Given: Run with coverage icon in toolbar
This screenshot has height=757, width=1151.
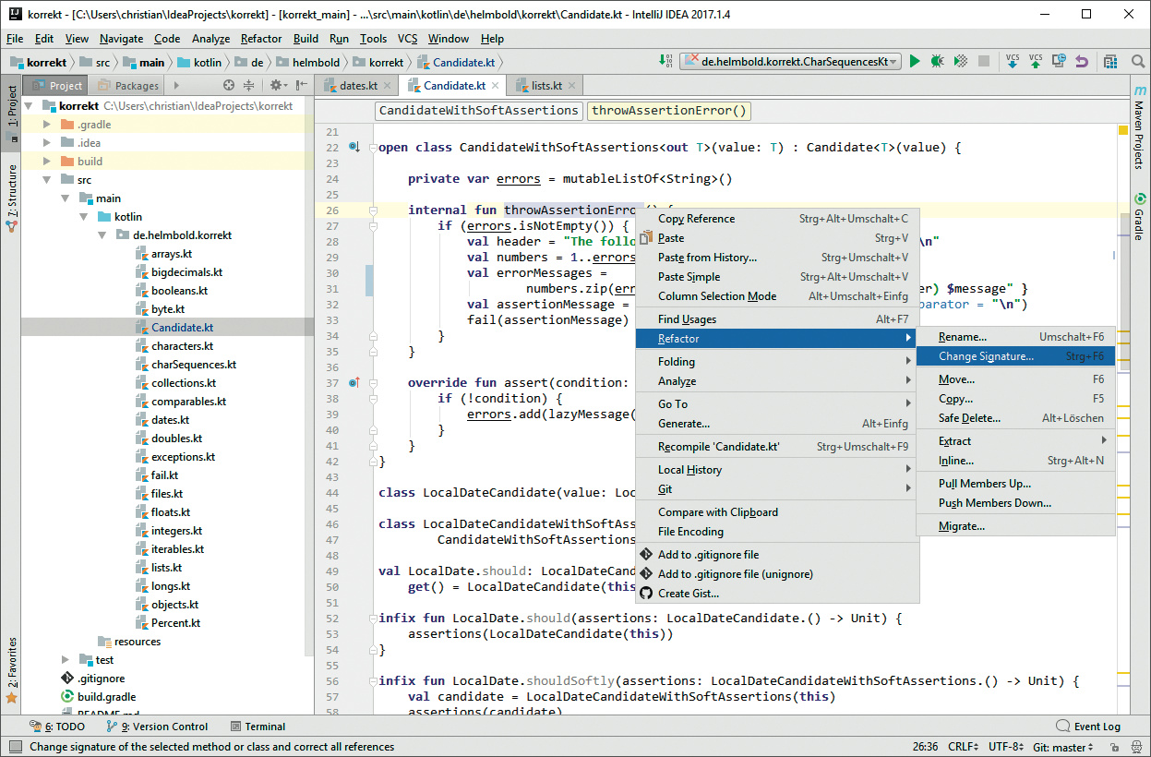Looking at the screenshot, I should (961, 62).
